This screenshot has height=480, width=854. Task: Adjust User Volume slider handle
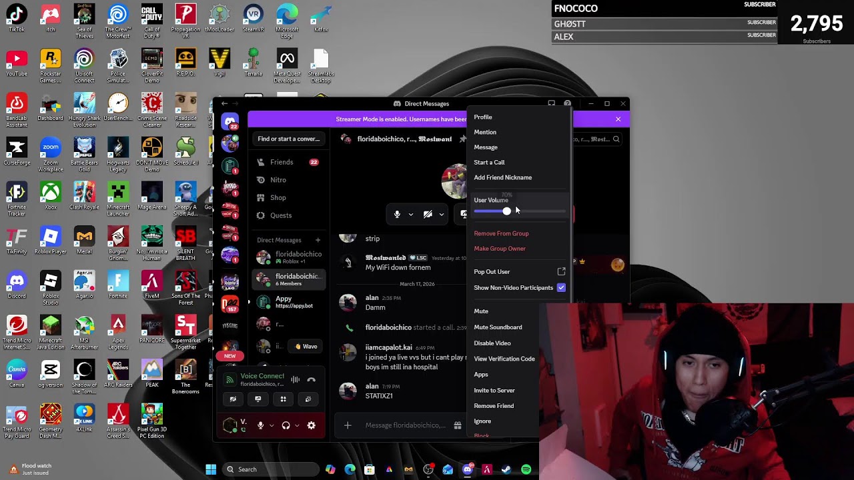[x=506, y=211]
